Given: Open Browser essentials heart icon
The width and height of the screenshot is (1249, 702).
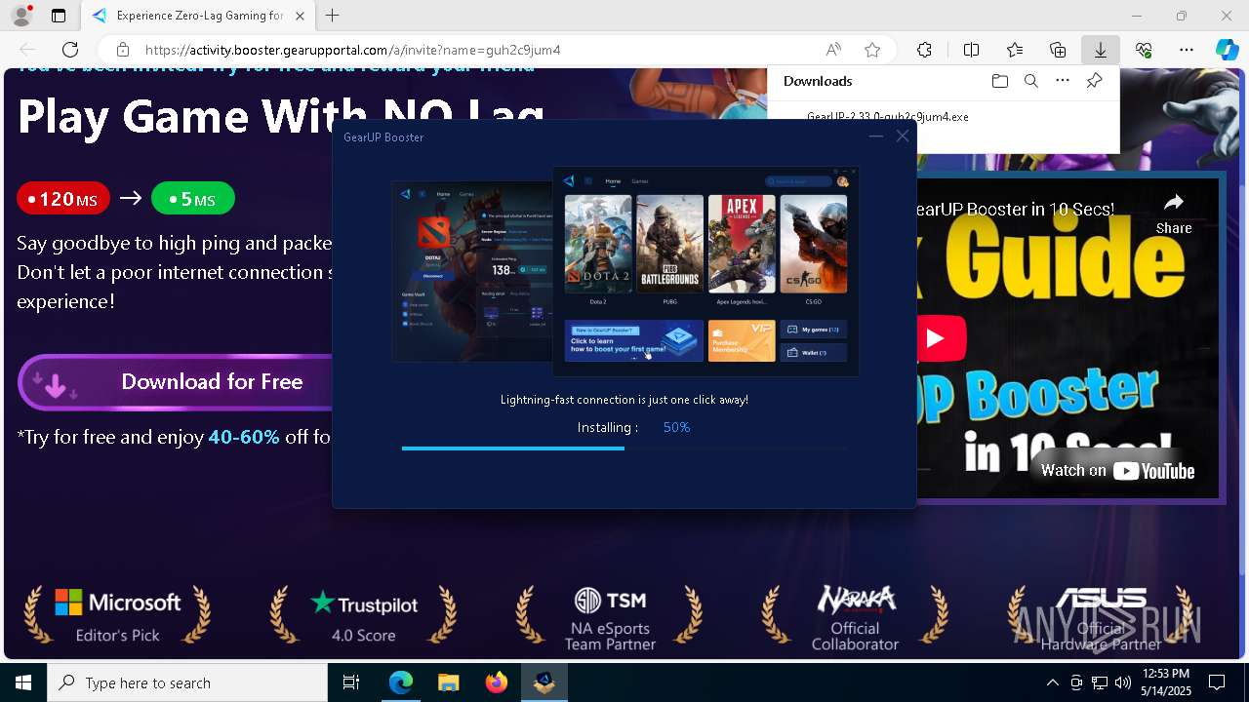Looking at the screenshot, I should coord(1144,50).
